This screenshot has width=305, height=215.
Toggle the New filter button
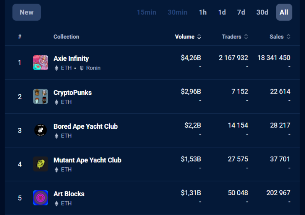(x=27, y=12)
